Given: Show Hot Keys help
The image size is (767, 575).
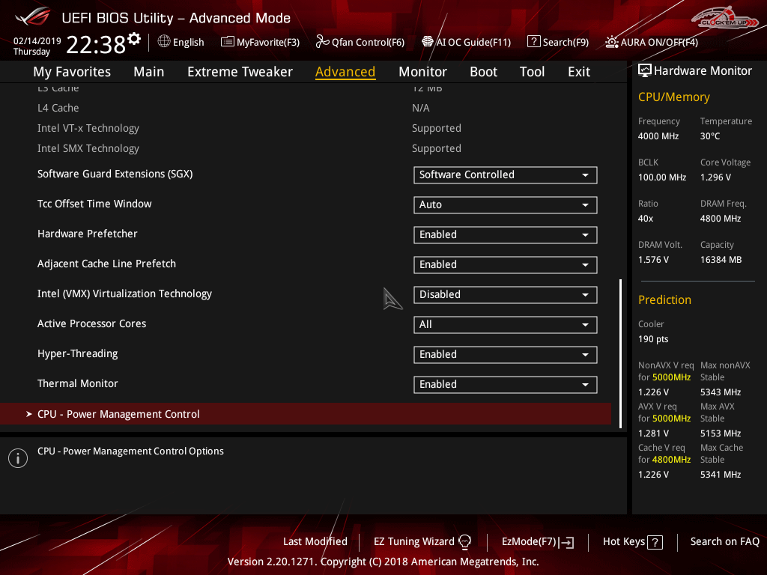Looking at the screenshot, I should tap(632, 542).
